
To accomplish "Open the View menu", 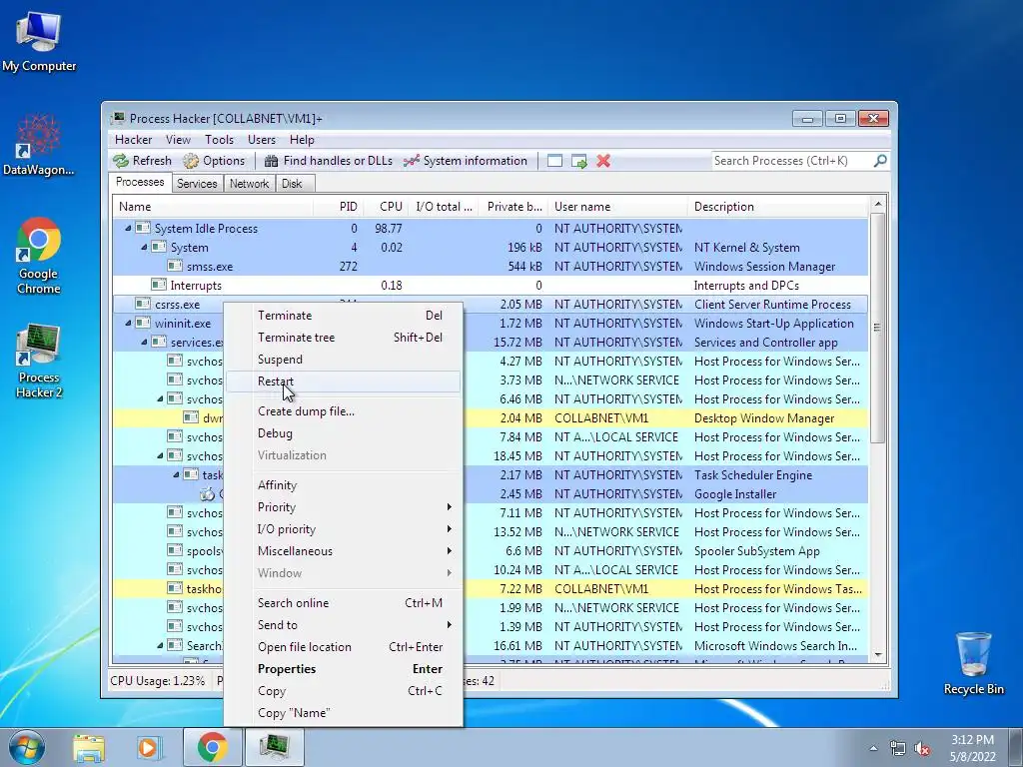I will 178,140.
